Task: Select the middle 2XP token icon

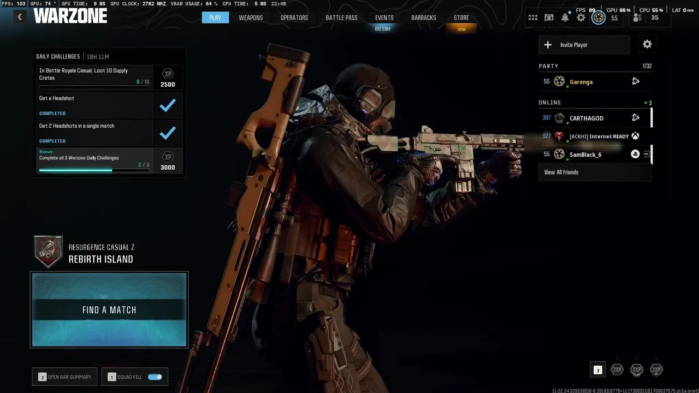Action: pos(637,370)
